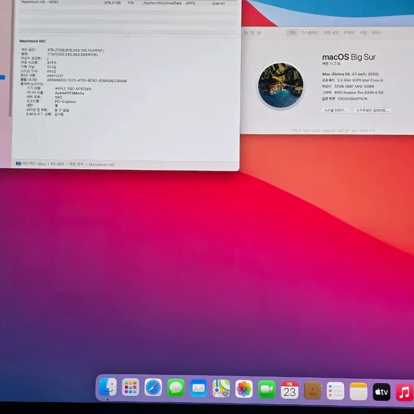The height and width of the screenshot is (414, 414).
Task: Open the Notes app icon
Action: [359, 391]
